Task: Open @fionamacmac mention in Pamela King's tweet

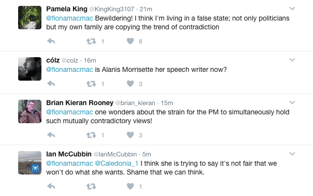Action: click(x=70, y=18)
